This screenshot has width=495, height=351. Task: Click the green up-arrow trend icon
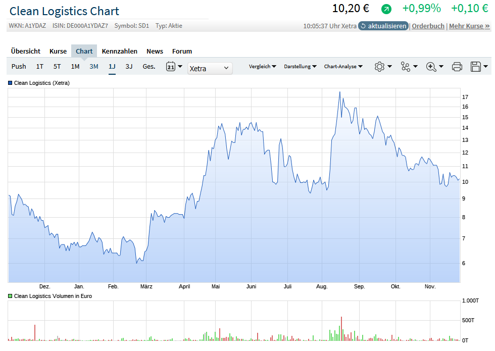386,9
